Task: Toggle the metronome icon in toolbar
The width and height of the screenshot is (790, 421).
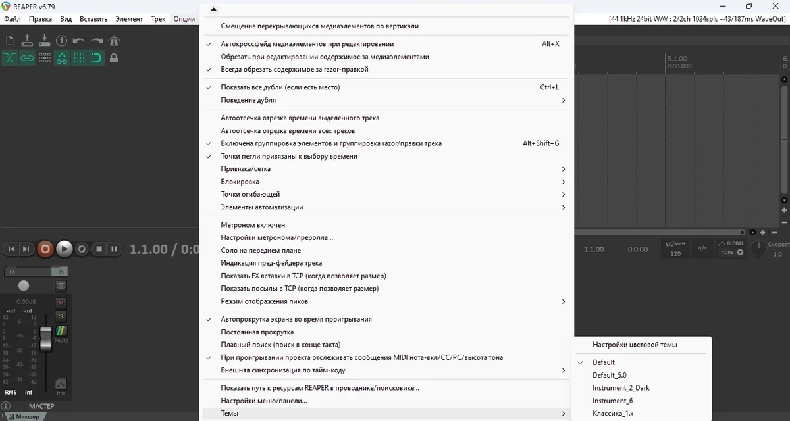Action: 114,41
